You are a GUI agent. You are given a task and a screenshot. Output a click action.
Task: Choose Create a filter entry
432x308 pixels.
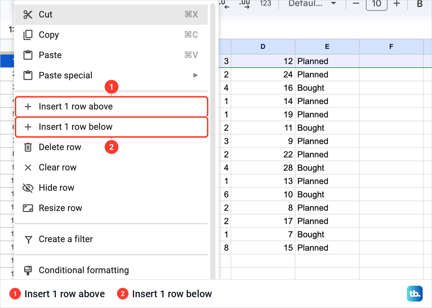[x=111, y=239]
